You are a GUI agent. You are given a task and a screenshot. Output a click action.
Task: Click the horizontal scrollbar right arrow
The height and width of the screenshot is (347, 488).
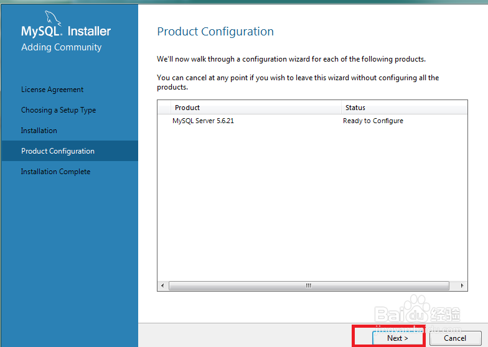pos(462,285)
